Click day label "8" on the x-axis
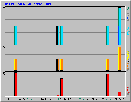 coord(35,99)
